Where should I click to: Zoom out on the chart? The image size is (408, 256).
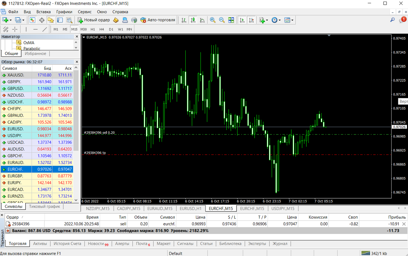(222, 20)
